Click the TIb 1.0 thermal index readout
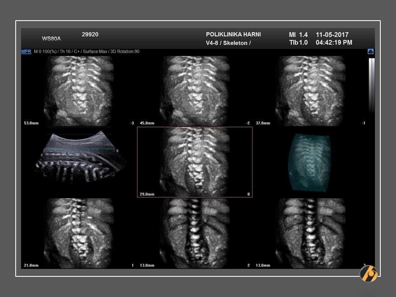396x297 pixels. [298, 42]
